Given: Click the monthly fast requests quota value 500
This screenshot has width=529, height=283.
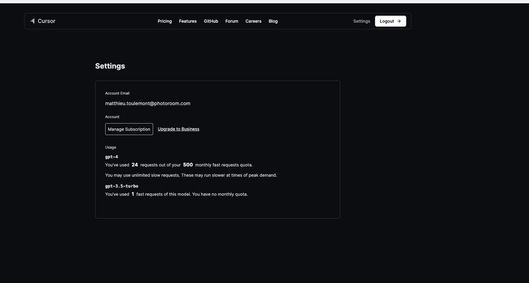Looking at the screenshot, I should point(188,165).
